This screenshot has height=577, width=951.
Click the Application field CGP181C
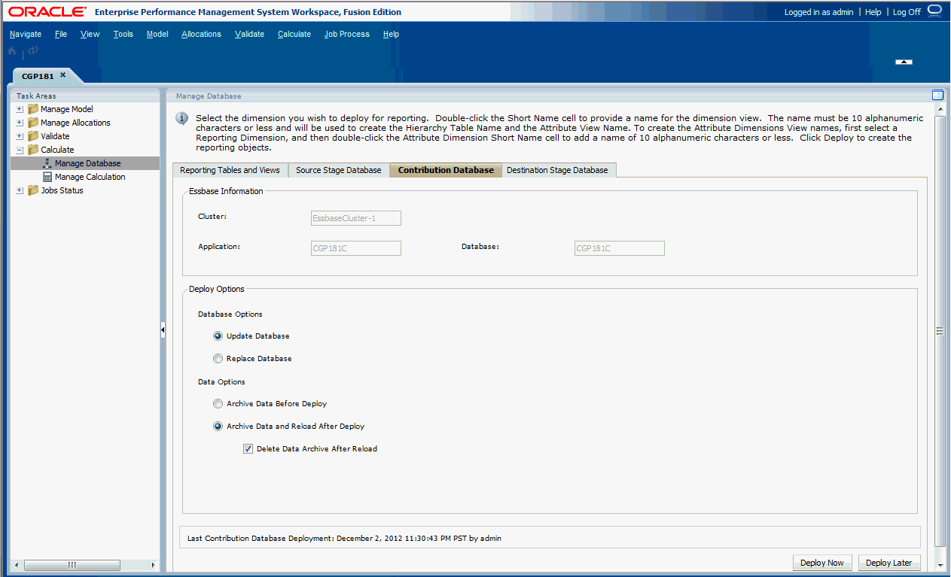click(x=356, y=248)
